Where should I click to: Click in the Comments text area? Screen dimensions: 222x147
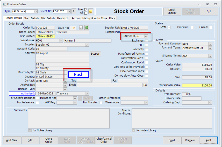point(69,118)
